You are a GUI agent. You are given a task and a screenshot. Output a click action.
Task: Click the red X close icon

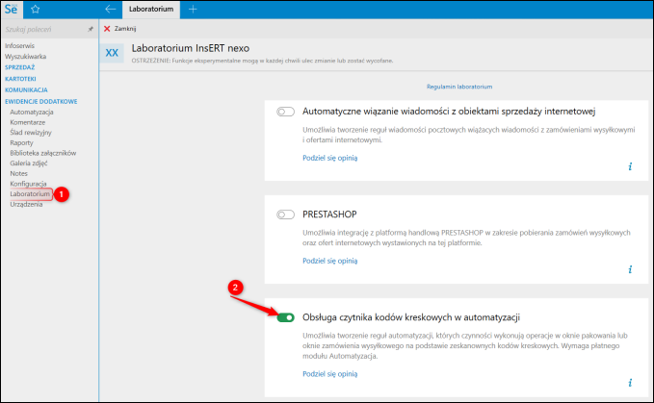point(106,29)
